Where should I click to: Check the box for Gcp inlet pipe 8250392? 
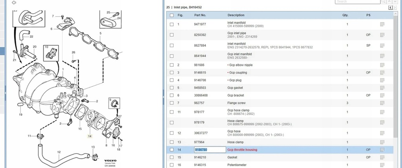click(x=172, y=35)
